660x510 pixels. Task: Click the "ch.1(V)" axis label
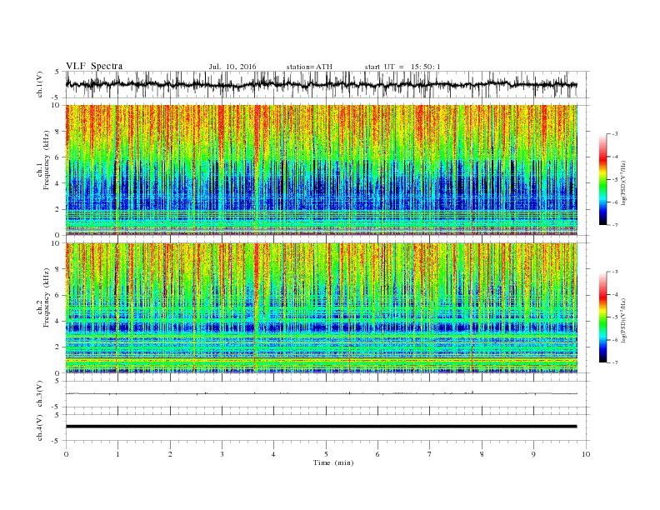[x=40, y=84]
